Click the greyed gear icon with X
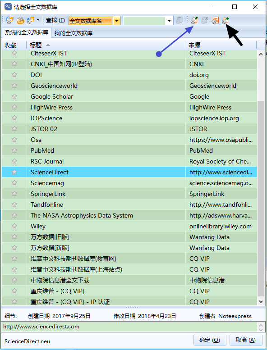This screenshot has height=350, width=267. [205, 20]
